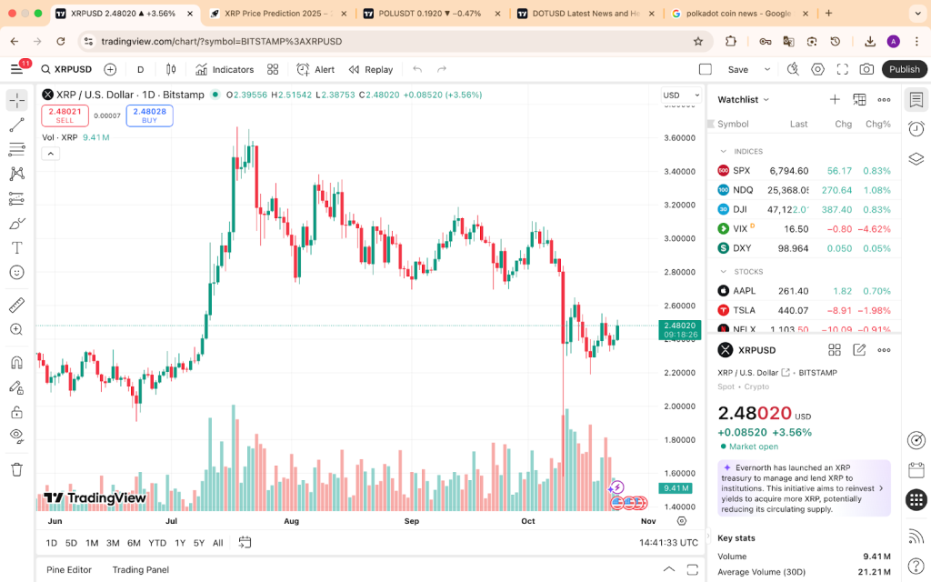Select the Measure ruler tool
The height and width of the screenshot is (582, 931).
coord(15,306)
